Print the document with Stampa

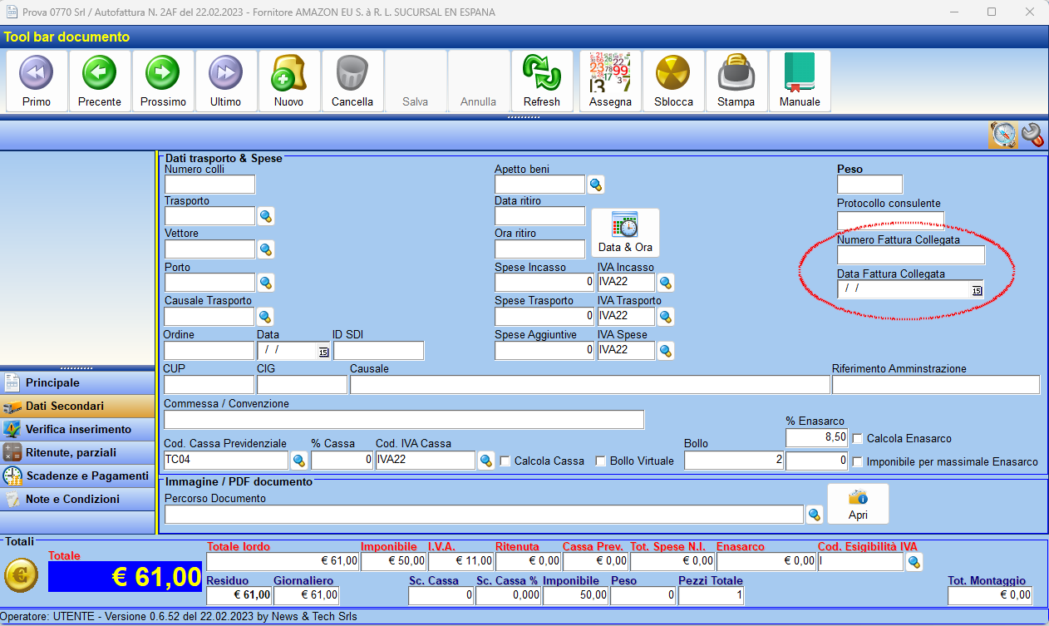click(736, 81)
